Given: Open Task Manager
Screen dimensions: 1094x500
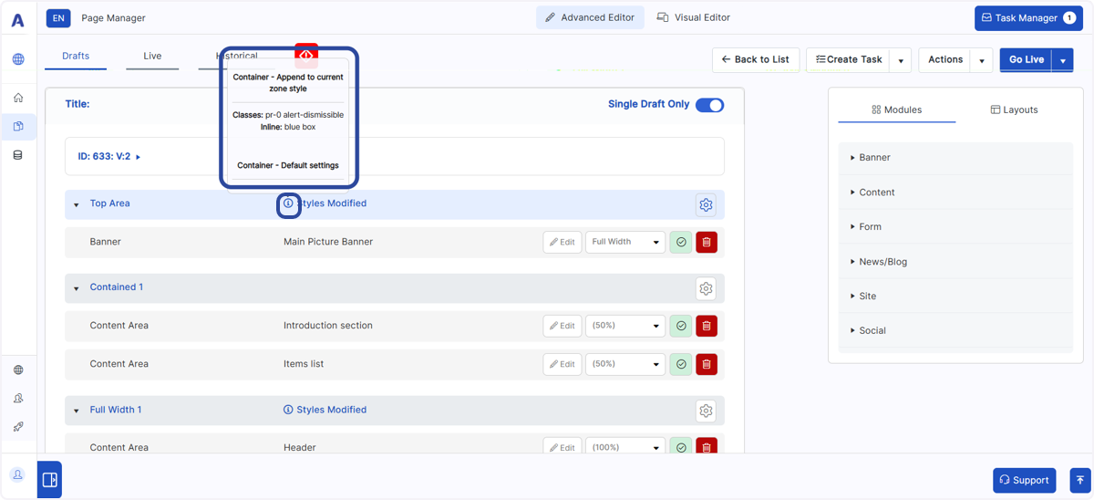Looking at the screenshot, I should (1028, 17).
